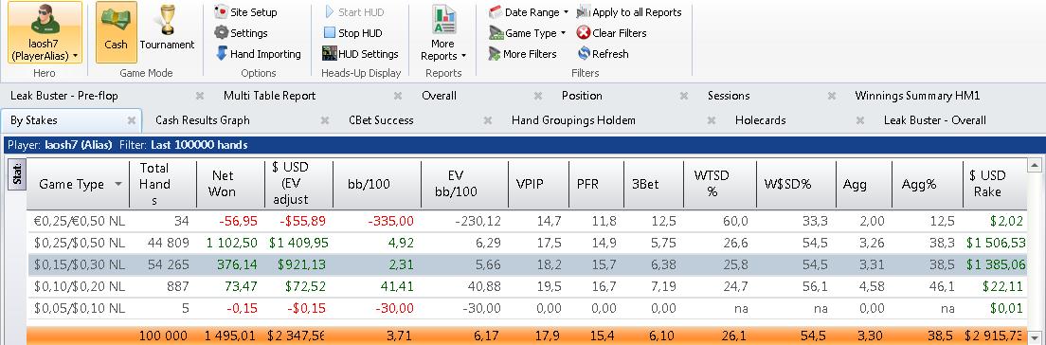
Task: Open Hand Groupings Holdem tab
Action: 573,120
